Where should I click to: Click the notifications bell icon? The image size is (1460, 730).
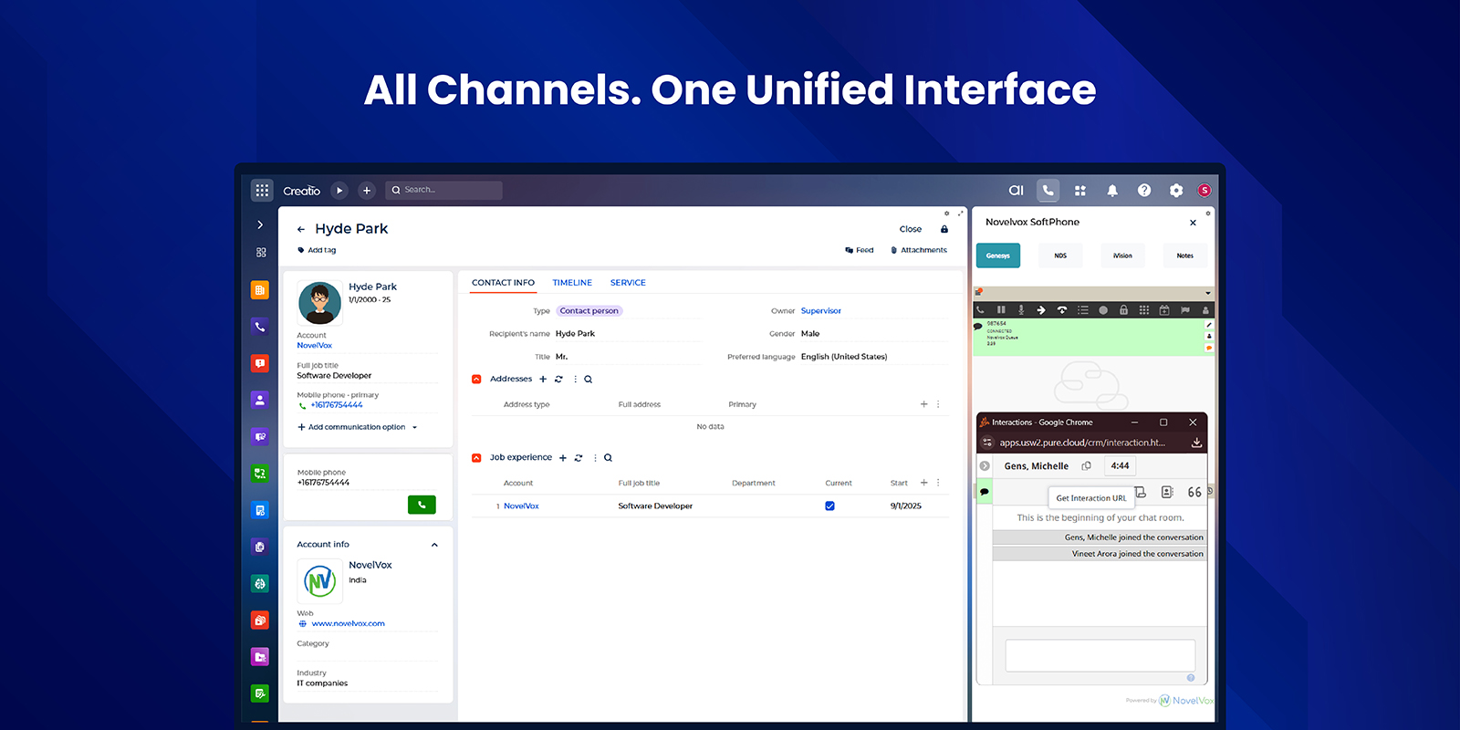coord(1111,191)
